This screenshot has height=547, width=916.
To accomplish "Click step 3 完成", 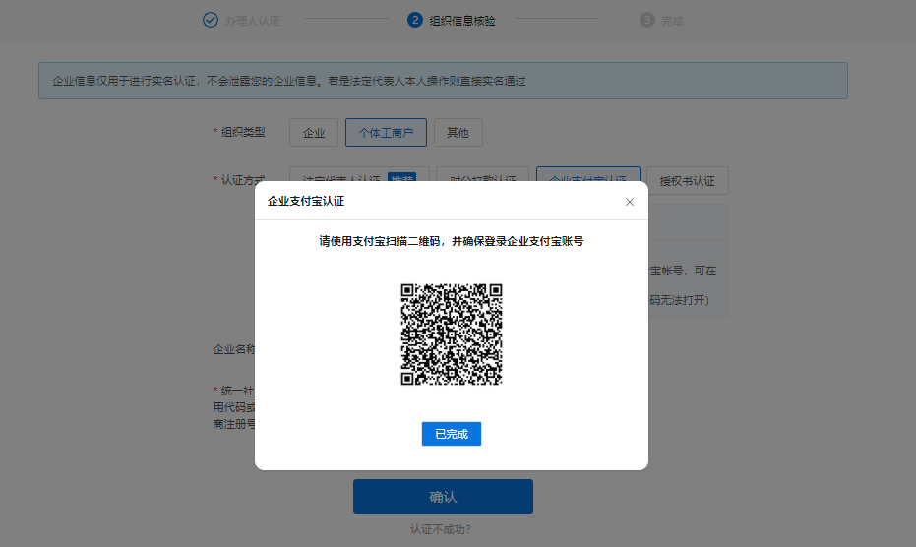I will tap(661, 21).
